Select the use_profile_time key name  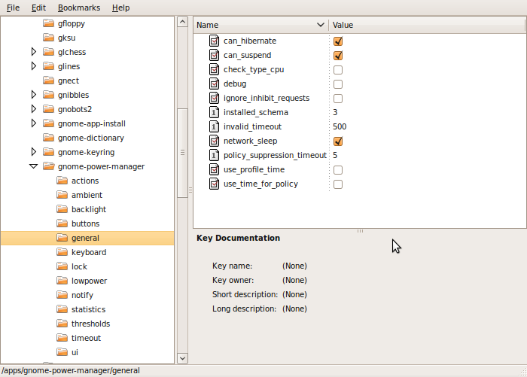pos(254,169)
